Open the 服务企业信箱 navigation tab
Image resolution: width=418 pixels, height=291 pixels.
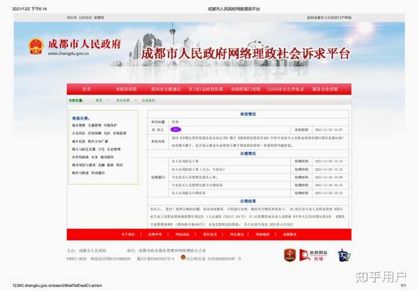tap(325, 89)
